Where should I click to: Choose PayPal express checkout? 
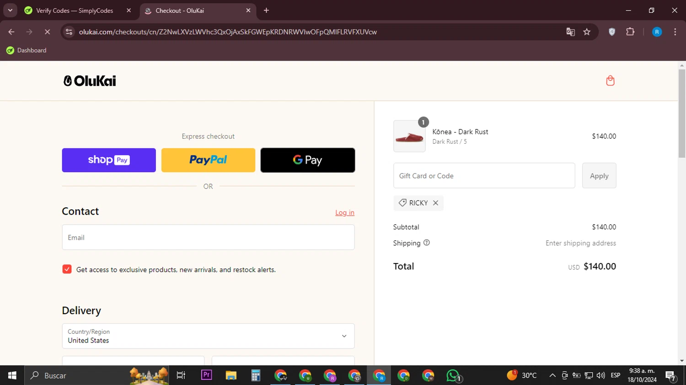[x=208, y=160]
